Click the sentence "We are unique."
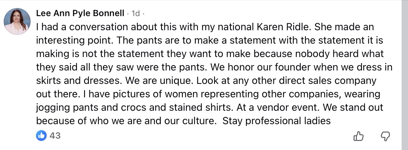This screenshot has width=408, height=150. tap(169, 81)
